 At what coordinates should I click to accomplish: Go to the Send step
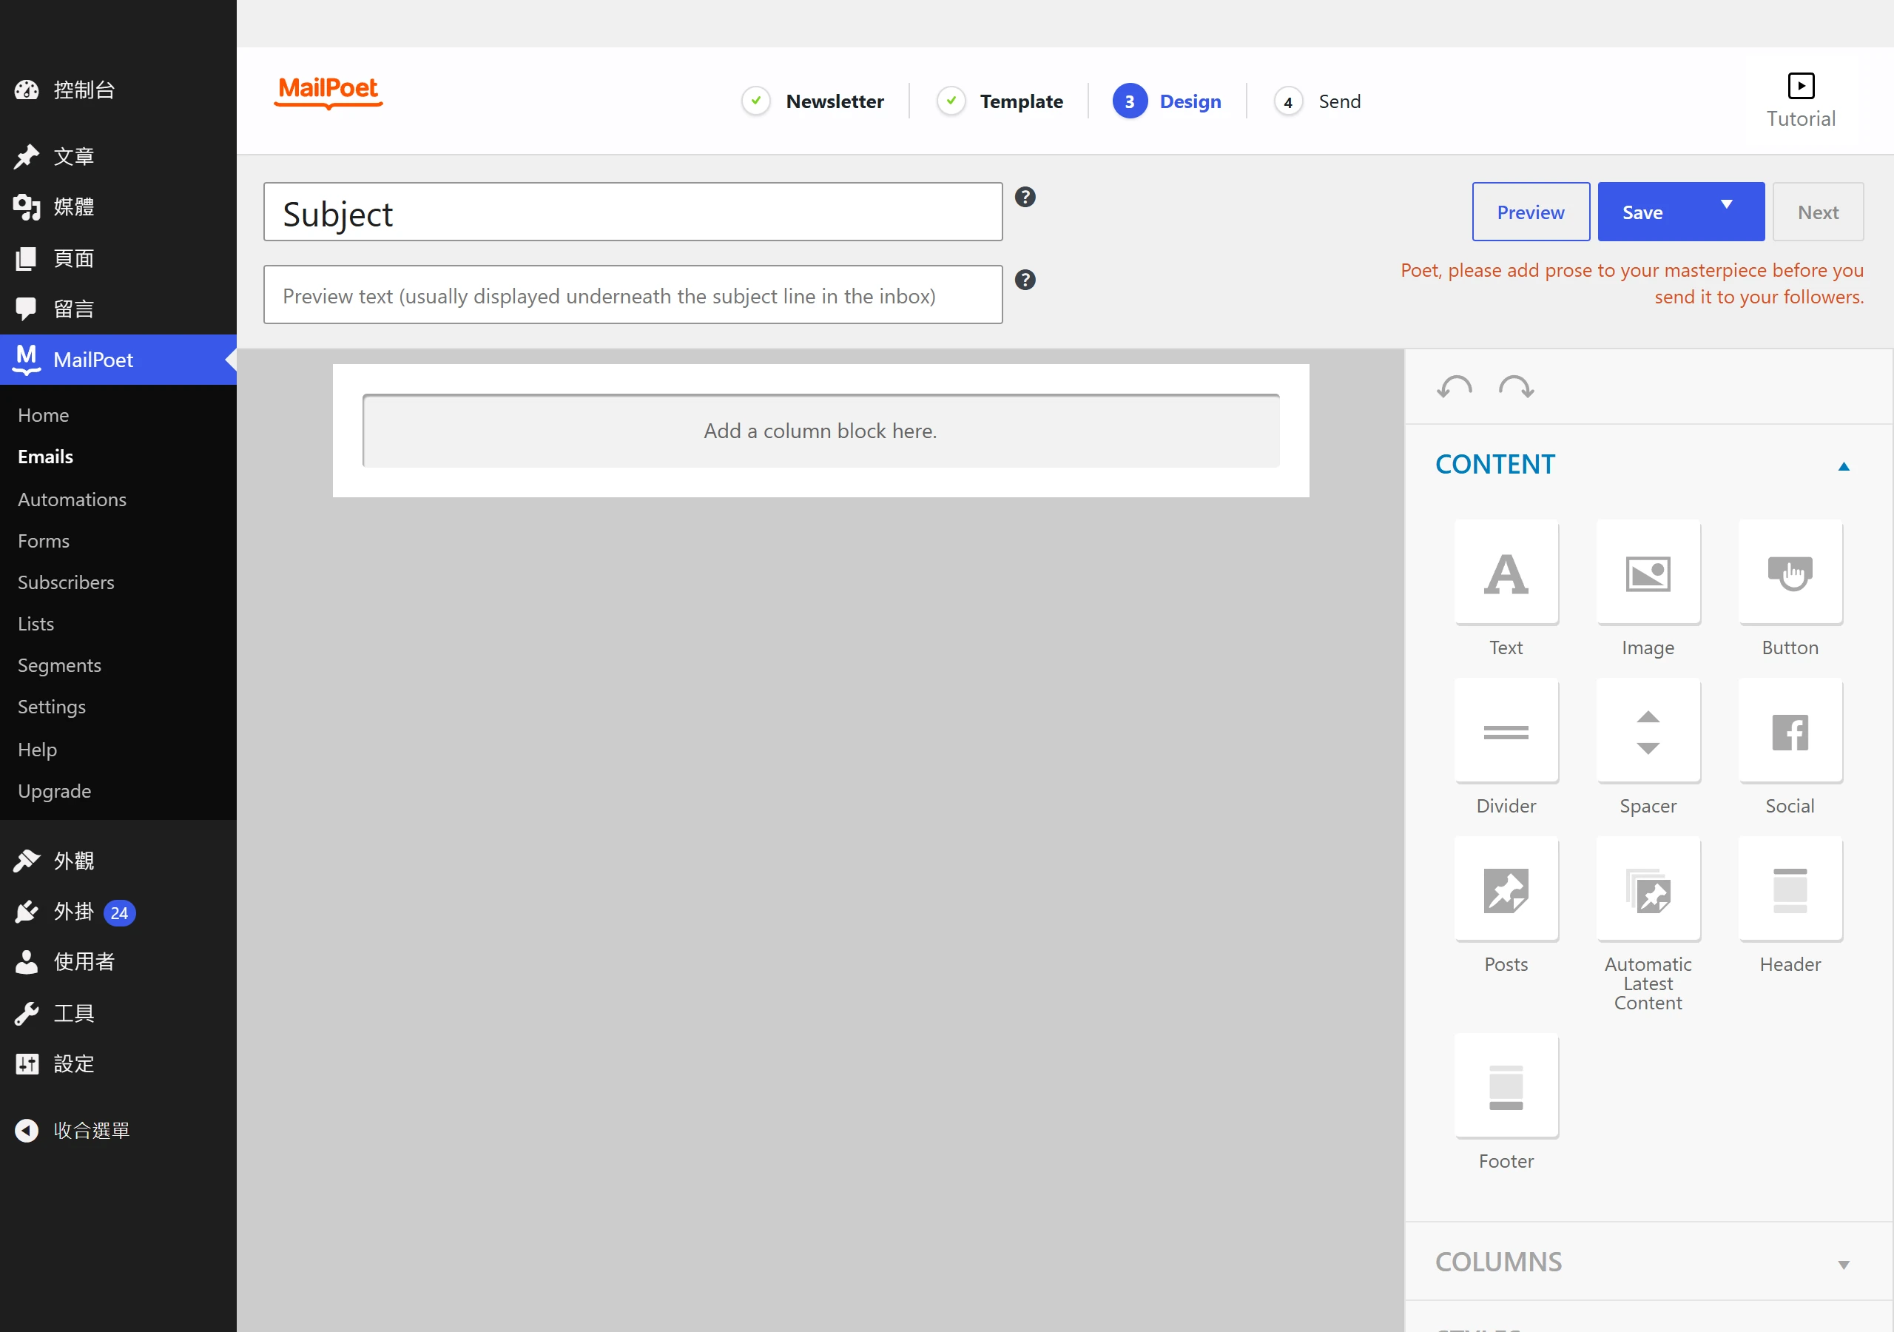tap(1318, 101)
